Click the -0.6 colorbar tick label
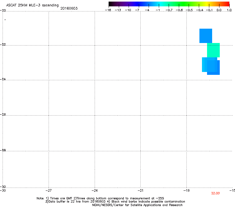235x207 pixels. 179,10
